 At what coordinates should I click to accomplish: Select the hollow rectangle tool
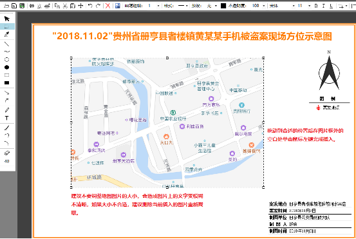7,75
